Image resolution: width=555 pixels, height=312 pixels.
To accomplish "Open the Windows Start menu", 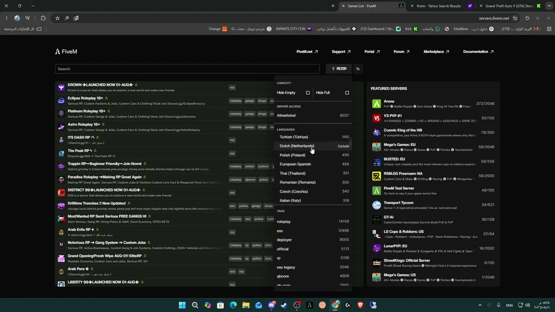I will pyautogui.click(x=182, y=305).
